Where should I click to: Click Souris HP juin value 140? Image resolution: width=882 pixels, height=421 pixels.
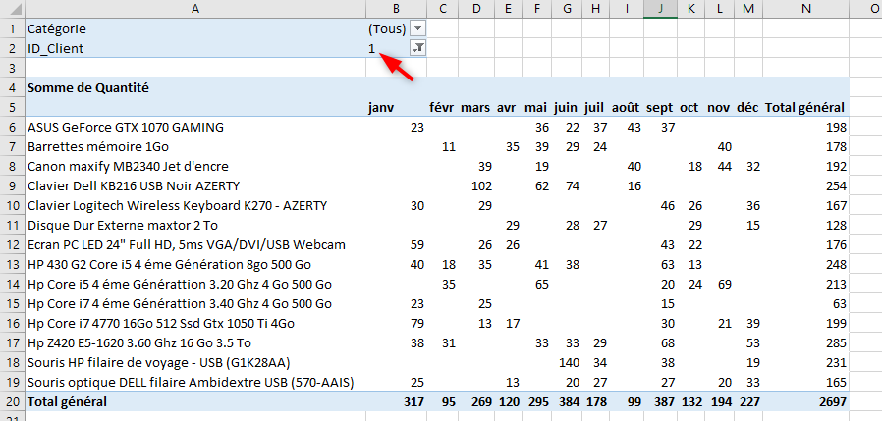pyautogui.click(x=570, y=362)
